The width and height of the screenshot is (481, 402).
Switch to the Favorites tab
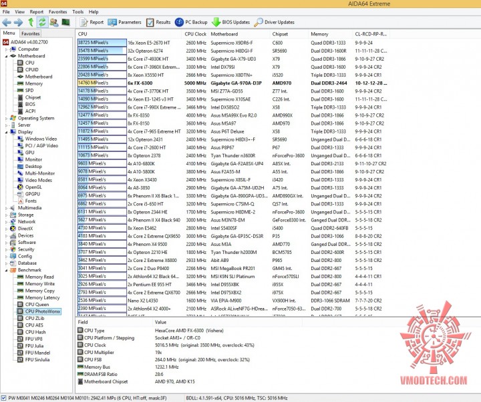pos(30,33)
